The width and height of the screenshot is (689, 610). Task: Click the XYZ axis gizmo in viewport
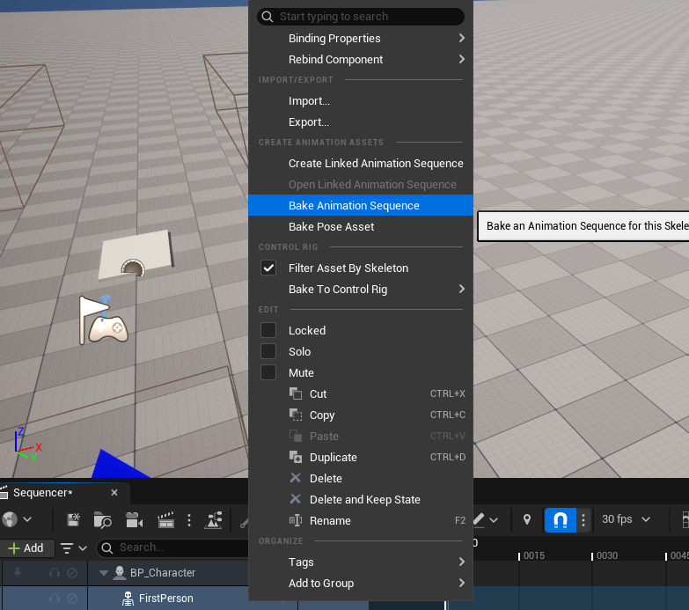(x=27, y=444)
